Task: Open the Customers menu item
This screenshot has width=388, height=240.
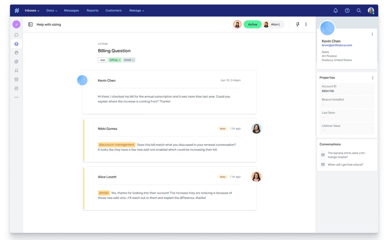Action: 113,11
